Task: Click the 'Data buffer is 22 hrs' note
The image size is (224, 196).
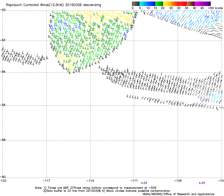Action: (107, 191)
